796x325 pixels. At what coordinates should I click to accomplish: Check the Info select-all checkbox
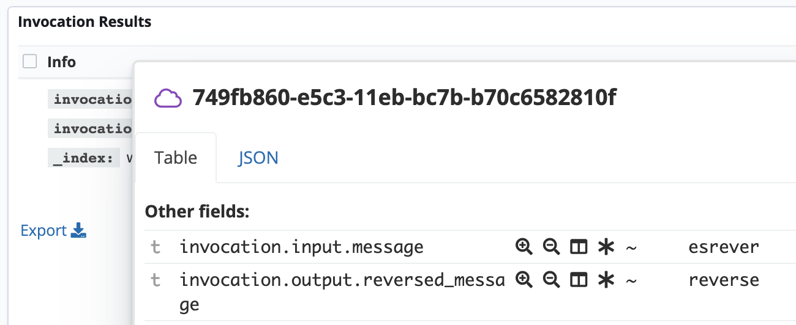29,62
